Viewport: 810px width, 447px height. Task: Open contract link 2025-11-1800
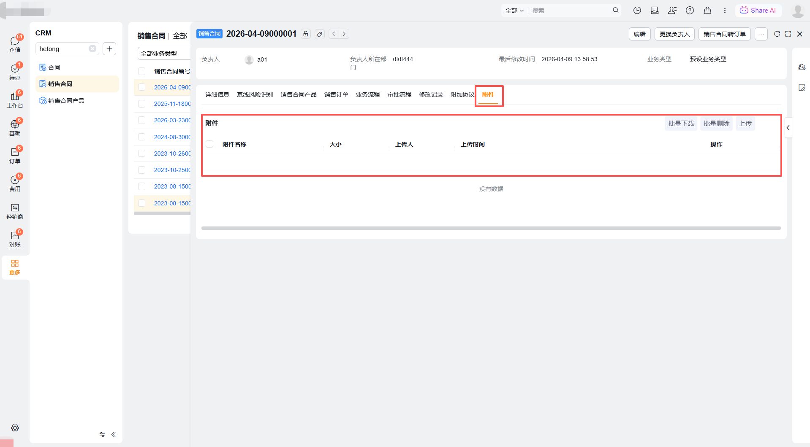point(172,104)
